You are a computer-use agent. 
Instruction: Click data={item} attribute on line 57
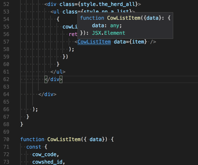tap(130, 42)
